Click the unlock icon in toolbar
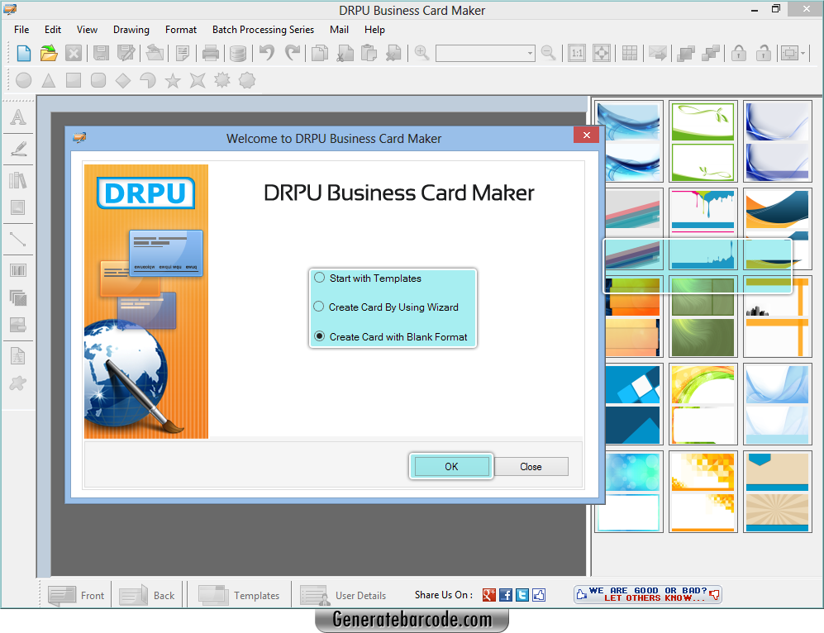The width and height of the screenshot is (824, 633). point(763,53)
